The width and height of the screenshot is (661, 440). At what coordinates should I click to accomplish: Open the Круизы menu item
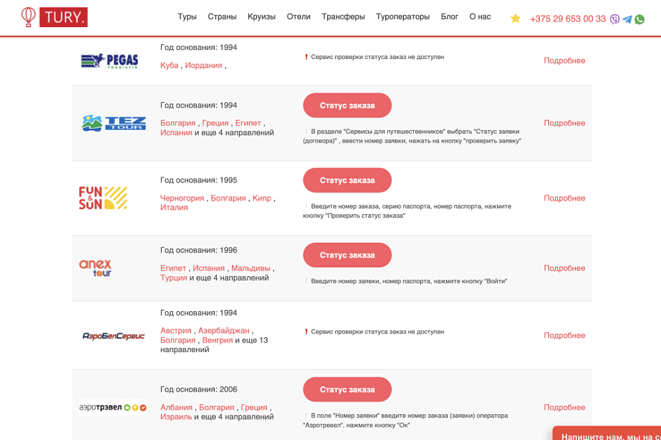262,17
